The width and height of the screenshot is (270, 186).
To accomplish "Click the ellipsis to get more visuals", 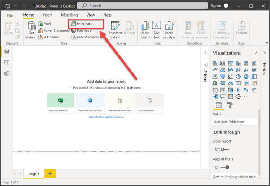I will click(246, 96).
